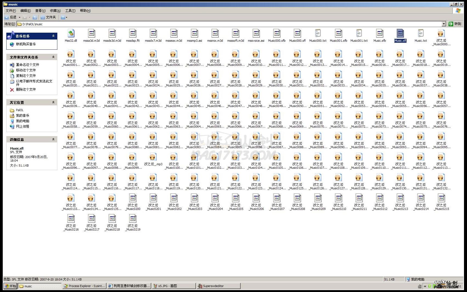Image resolution: width=467 pixels, height=292 pixels.
Task: Switch to Process Explorer in the taskbar
Action: coord(84,286)
